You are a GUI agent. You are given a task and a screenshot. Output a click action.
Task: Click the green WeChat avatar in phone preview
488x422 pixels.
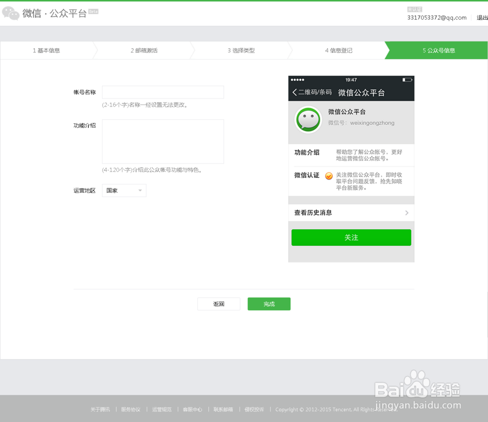point(308,120)
